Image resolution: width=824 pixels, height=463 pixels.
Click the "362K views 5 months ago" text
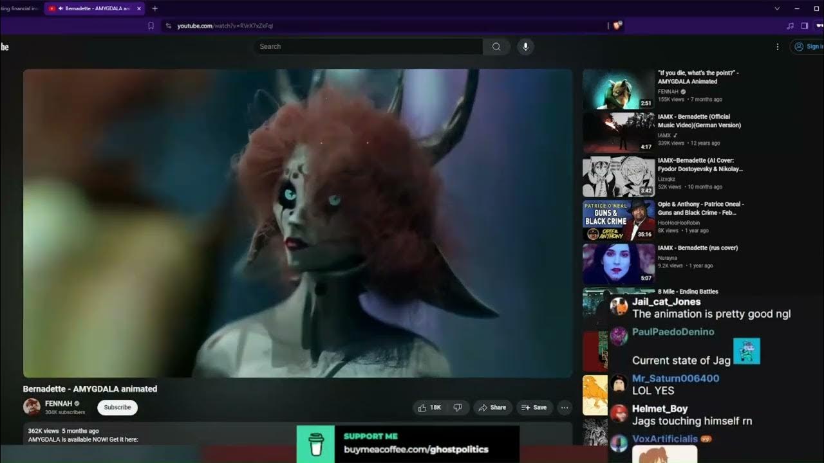coord(64,431)
